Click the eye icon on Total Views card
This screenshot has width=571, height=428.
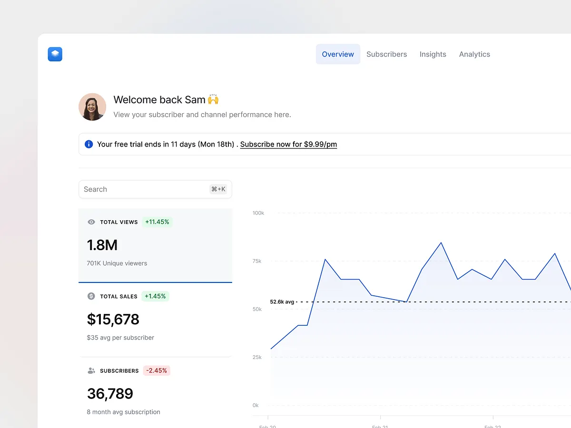pyautogui.click(x=91, y=222)
